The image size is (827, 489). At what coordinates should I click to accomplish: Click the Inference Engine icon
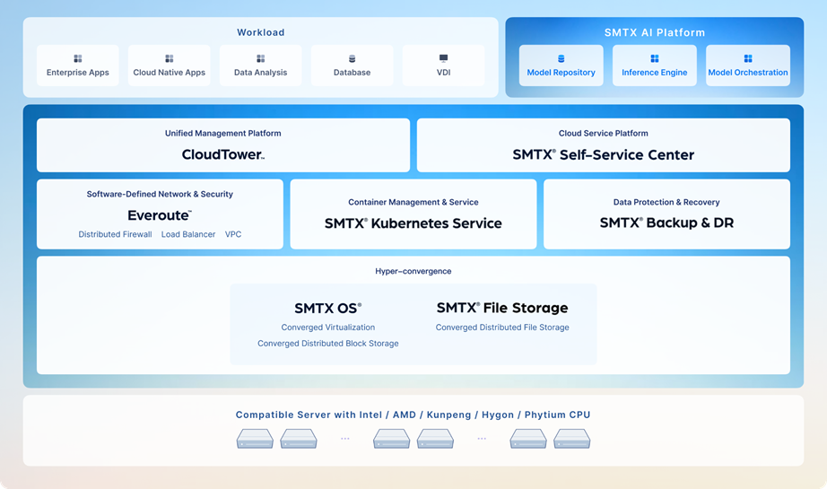655,58
